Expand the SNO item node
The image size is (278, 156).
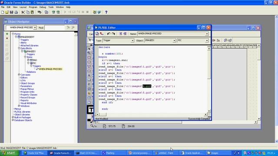[x=28, y=60]
